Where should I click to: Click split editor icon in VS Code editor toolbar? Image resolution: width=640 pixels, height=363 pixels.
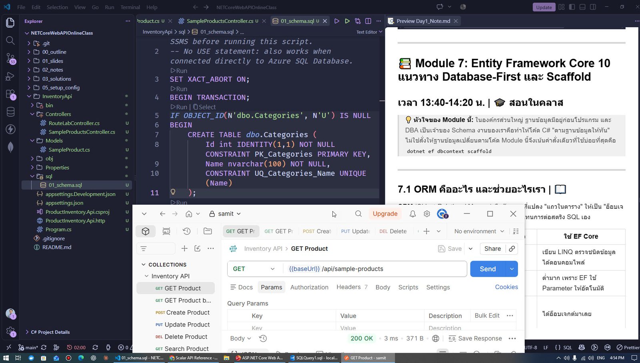[x=368, y=21]
